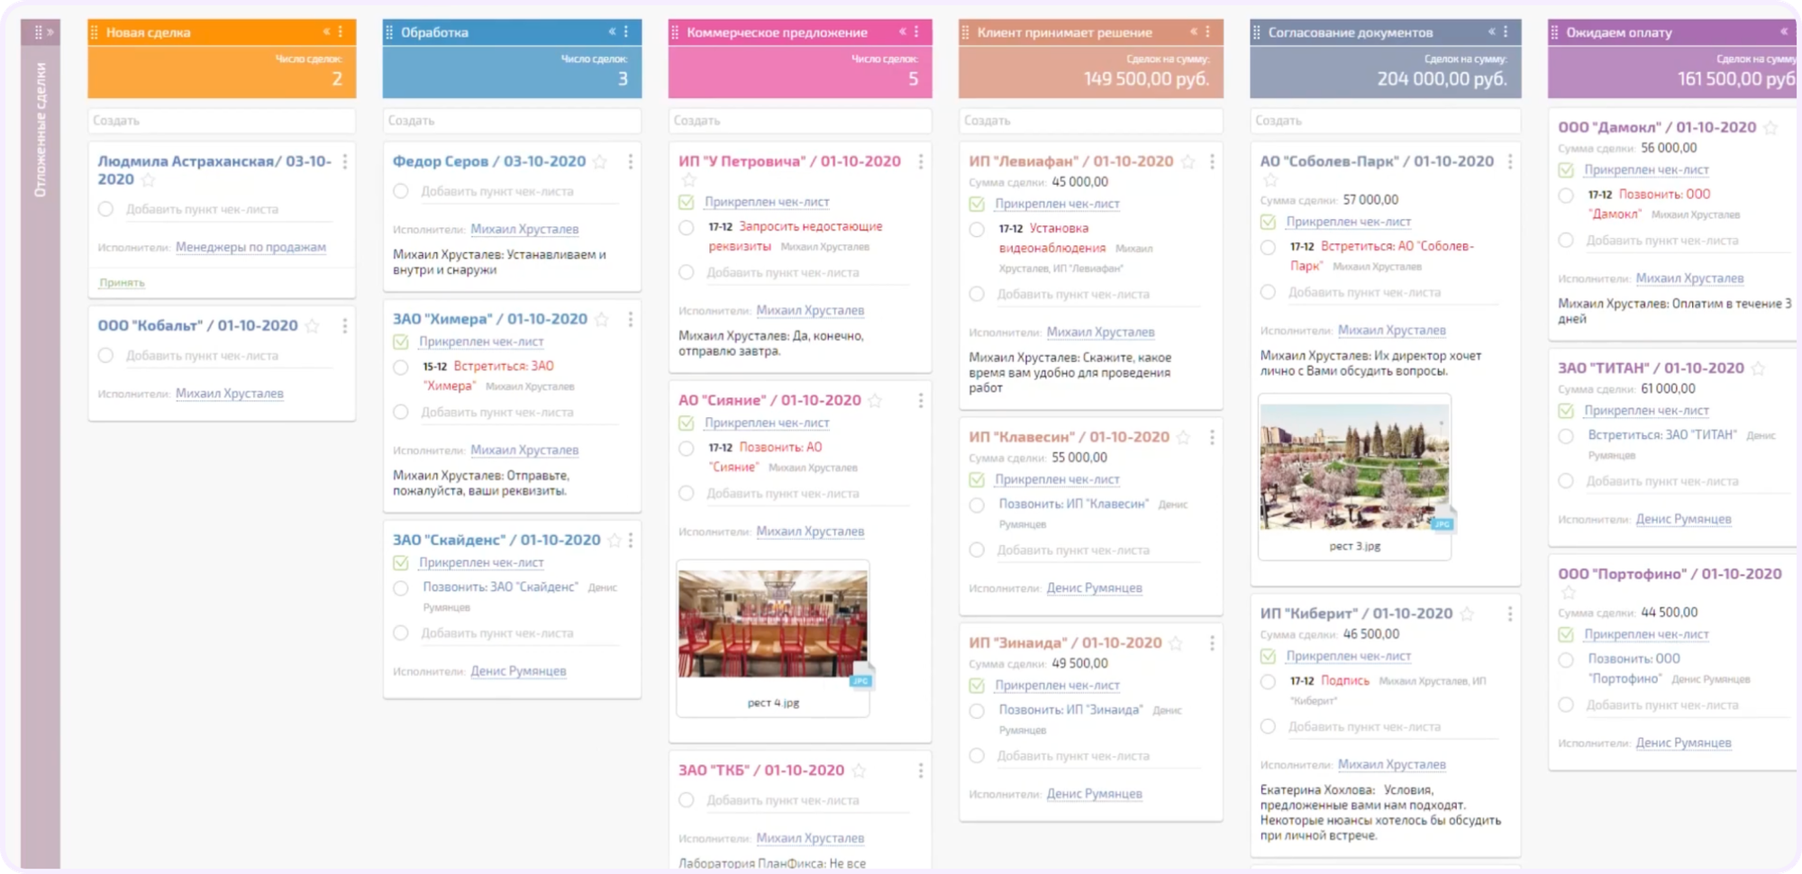The width and height of the screenshot is (1802, 874).
Task: Click the Принять link on Людмила Астраханская card
Action: pos(122,283)
